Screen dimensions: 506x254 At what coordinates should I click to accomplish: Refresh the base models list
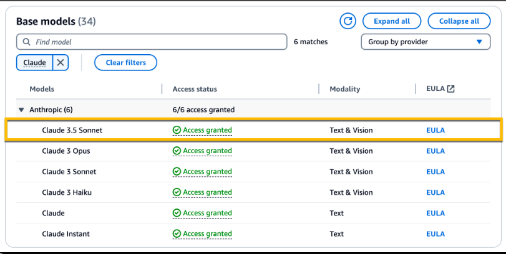pos(348,21)
